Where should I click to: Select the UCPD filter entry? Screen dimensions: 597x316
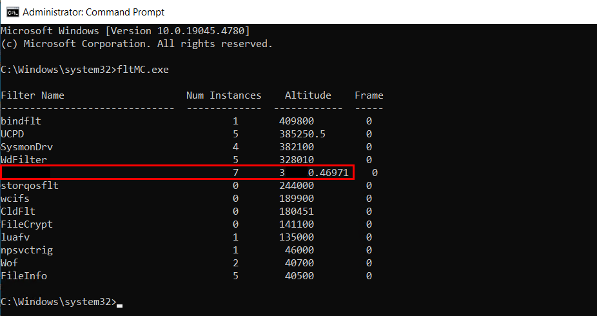(x=12, y=134)
